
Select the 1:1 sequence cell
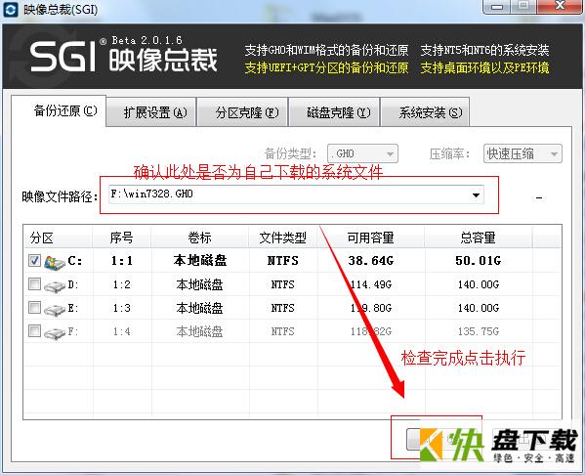tap(122, 261)
